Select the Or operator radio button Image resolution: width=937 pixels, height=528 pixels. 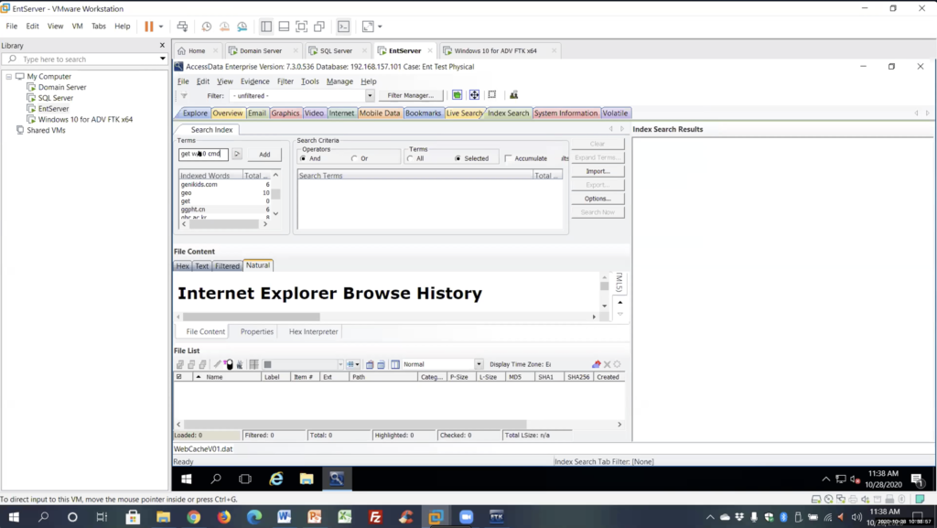tap(354, 158)
